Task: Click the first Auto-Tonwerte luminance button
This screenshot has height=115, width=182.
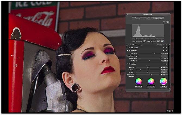Action: [158, 41]
